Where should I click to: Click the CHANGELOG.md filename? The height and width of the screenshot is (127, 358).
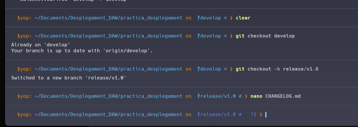pyautogui.click(x=283, y=96)
